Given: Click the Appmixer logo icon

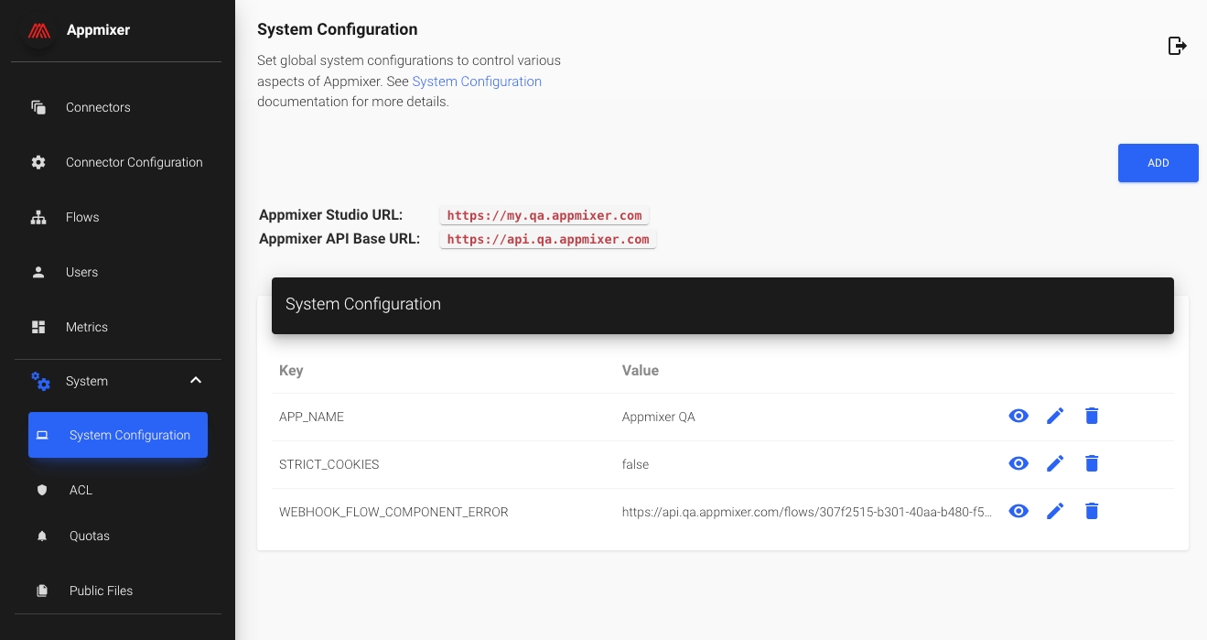Looking at the screenshot, I should [38, 30].
